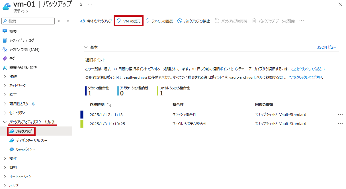Click the purple タグ tag icon
346x189 pixels.
pyautogui.click(x=5, y=59)
